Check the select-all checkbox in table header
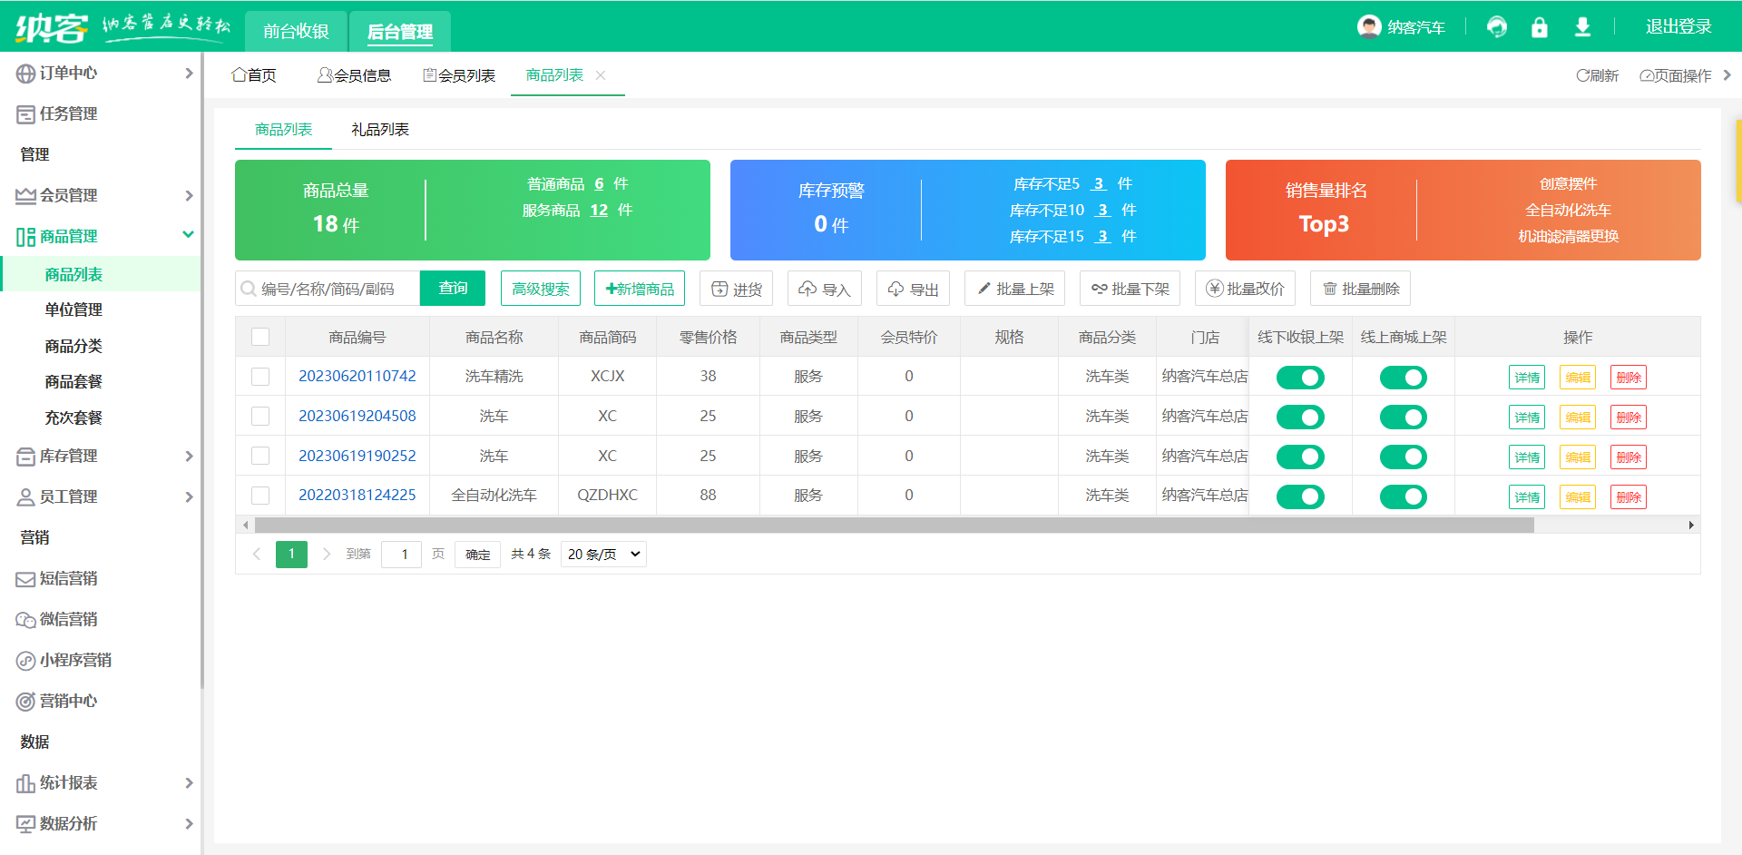Screen dimensions: 1742x855 (x=260, y=336)
